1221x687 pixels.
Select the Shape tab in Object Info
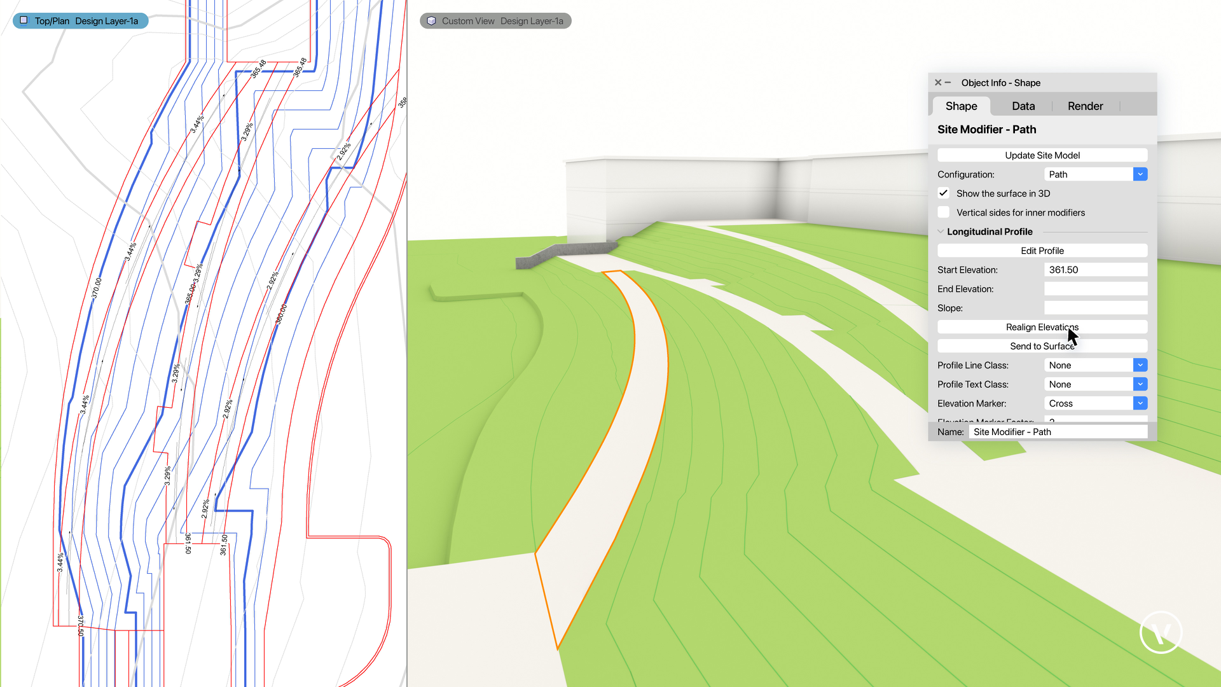point(961,106)
